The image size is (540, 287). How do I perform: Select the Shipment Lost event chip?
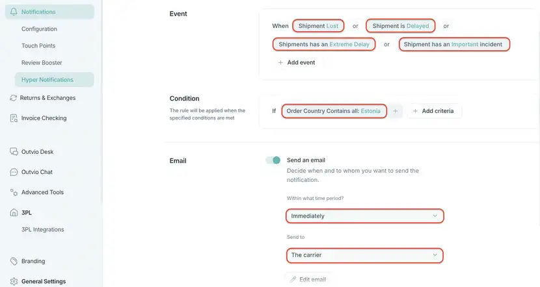tap(318, 26)
